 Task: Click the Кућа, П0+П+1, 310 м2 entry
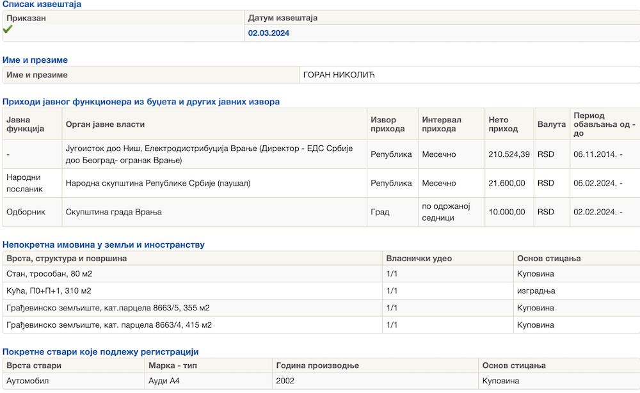[x=49, y=291]
